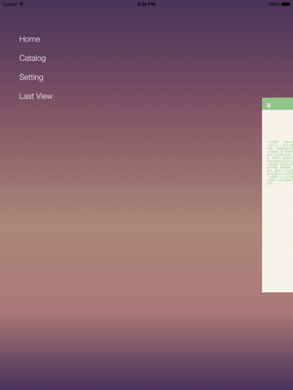Tap the 8:26 PM clock
This screenshot has width=293, height=390.
click(146, 4)
